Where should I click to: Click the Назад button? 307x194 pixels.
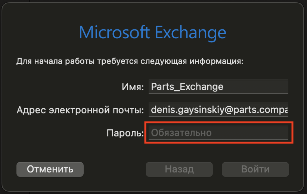click(179, 169)
